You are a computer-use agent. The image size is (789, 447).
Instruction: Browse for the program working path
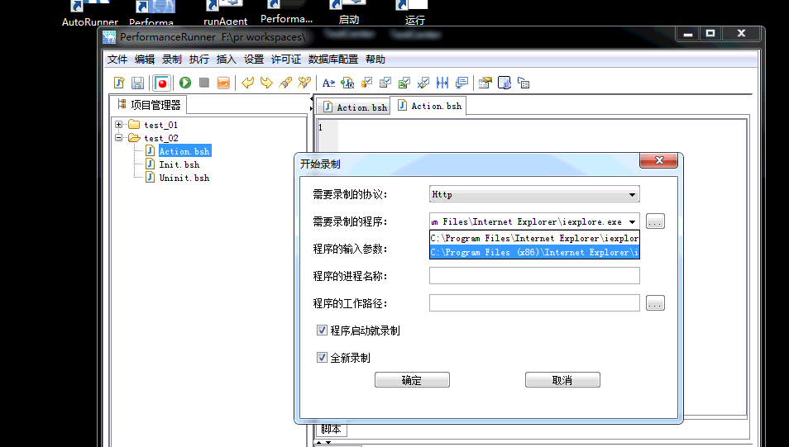655,302
